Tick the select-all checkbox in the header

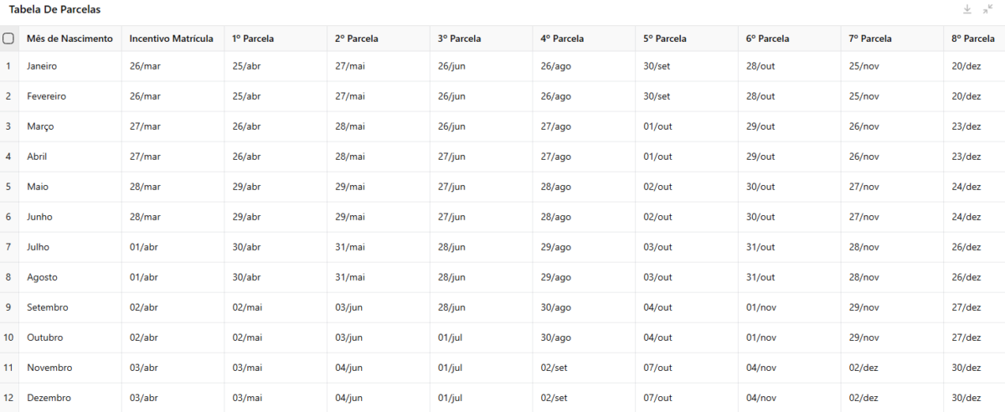pos(8,39)
